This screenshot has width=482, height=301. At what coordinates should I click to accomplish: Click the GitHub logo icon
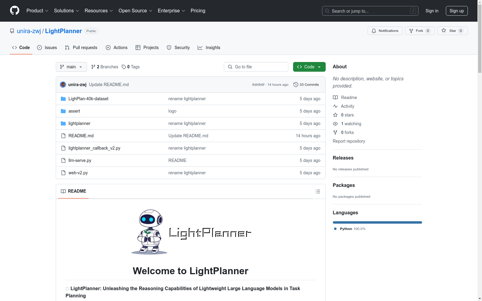click(14, 11)
